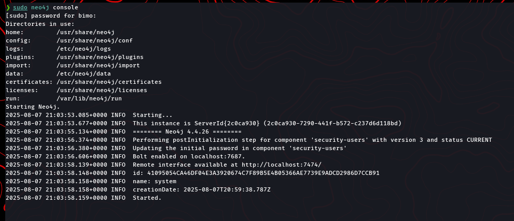Click the logs path /etc/neo4j/logs
The width and height of the screenshot is (514, 221).
tap(84, 49)
